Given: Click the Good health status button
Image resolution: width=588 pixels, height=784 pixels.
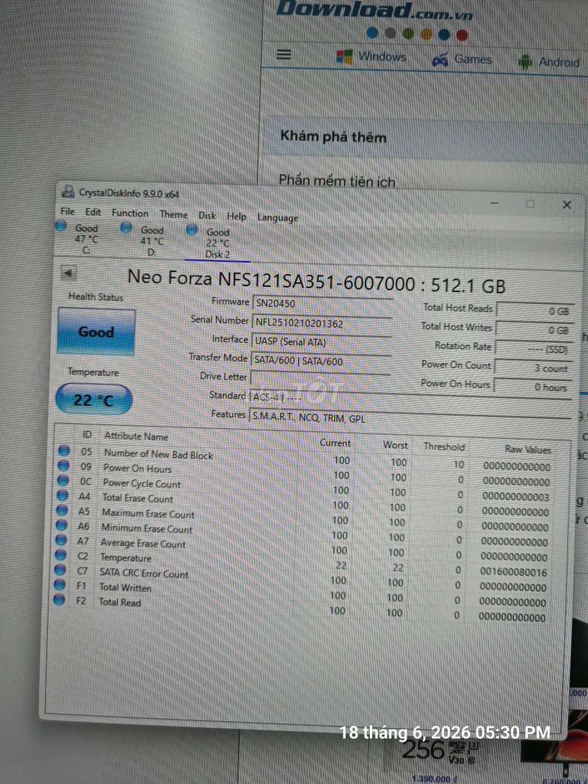Looking at the screenshot, I should click(x=96, y=332).
